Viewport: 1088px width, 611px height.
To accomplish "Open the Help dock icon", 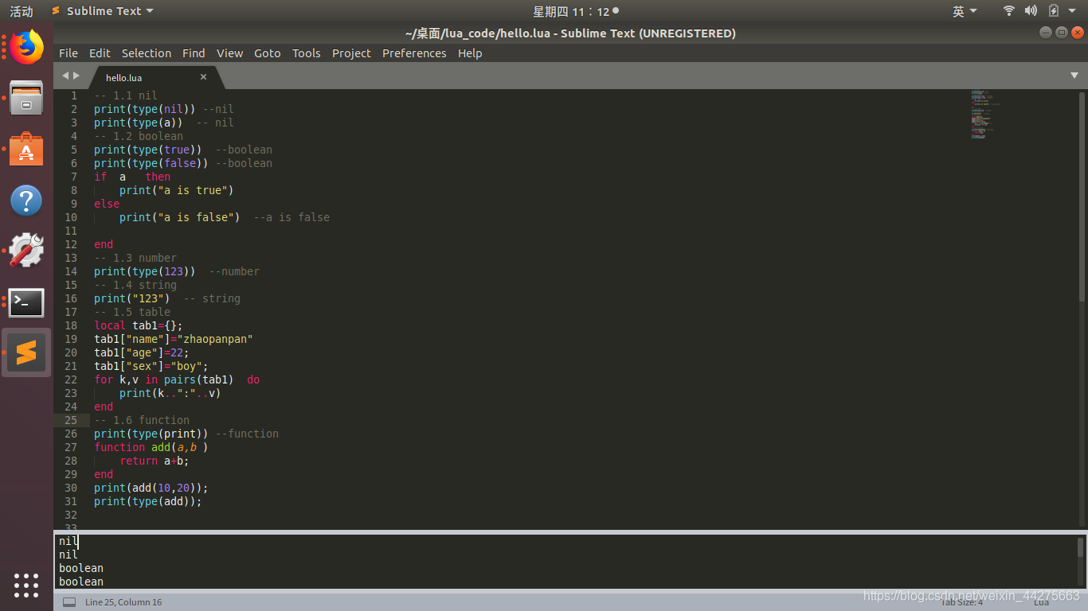I will (26, 200).
